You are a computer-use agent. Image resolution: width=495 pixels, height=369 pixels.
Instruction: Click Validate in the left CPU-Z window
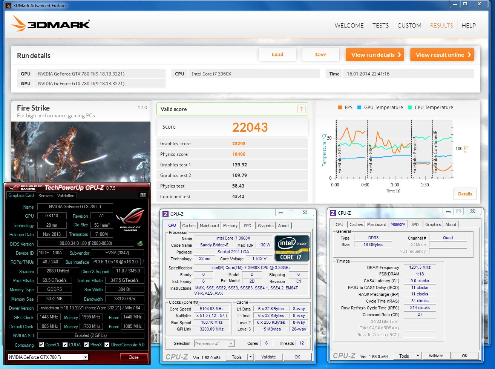tap(268, 357)
